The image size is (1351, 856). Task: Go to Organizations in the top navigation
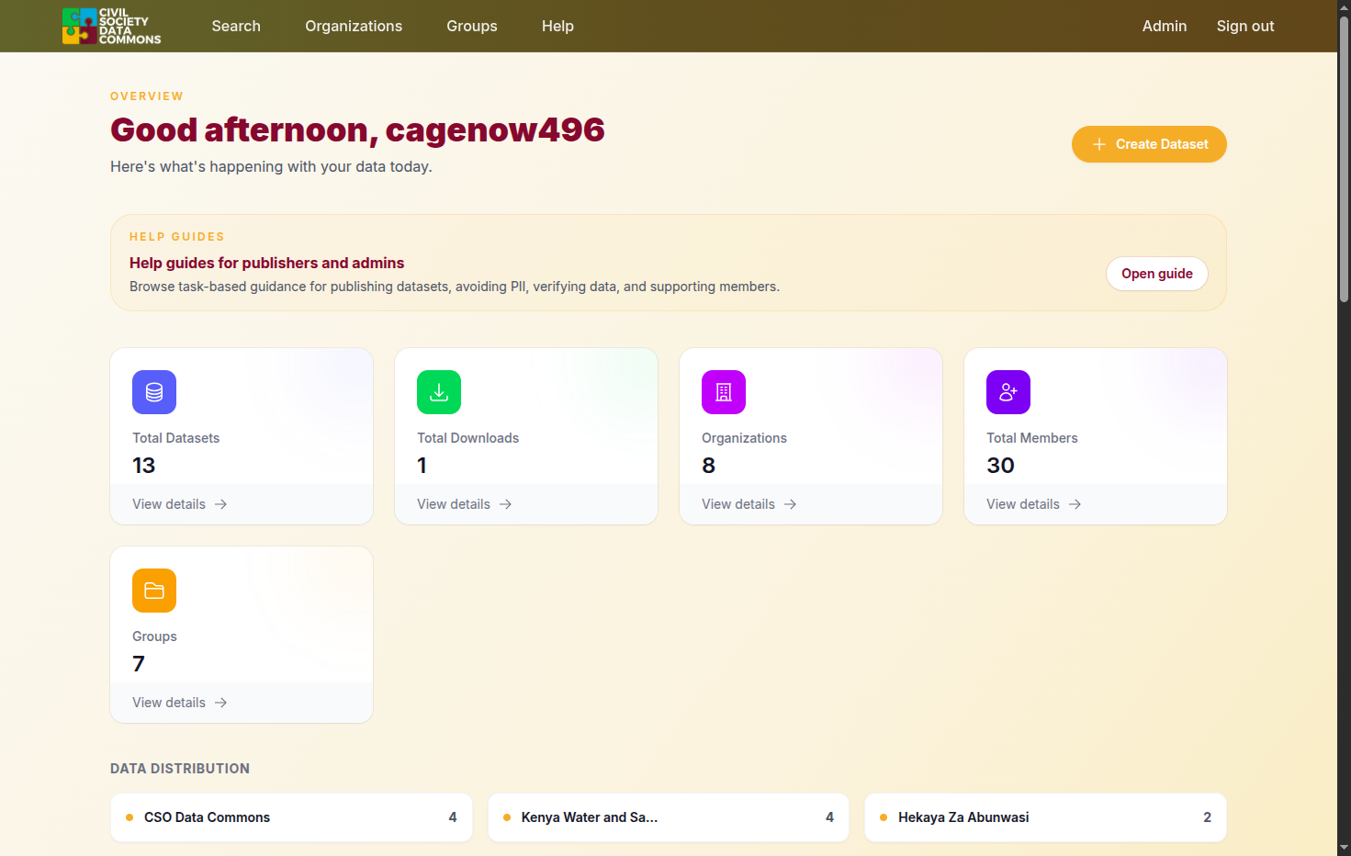tap(354, 26)
